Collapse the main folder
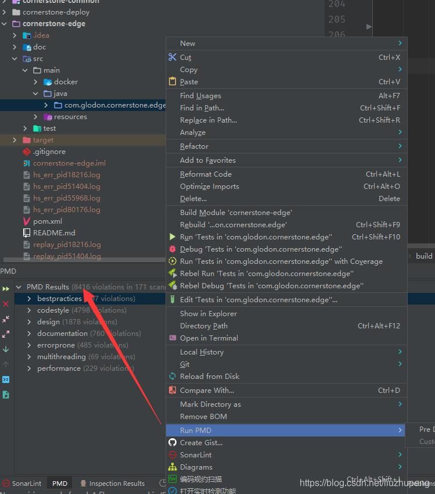Image resolution: width=435 pixels, height=494 pixels. [x=25, y=70]
